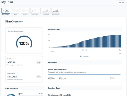Click the purple goal marker on chart
The image size is (127, 96).
(x=83, y=50)
